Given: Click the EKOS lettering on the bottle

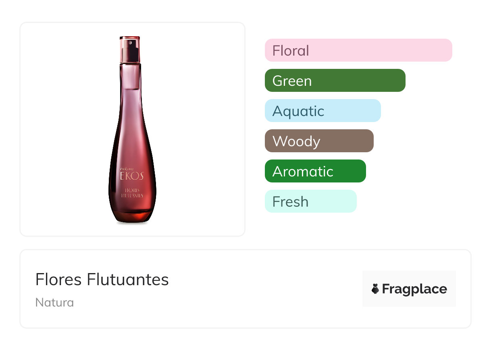Looking at the screenshot, I should [131, 176].
